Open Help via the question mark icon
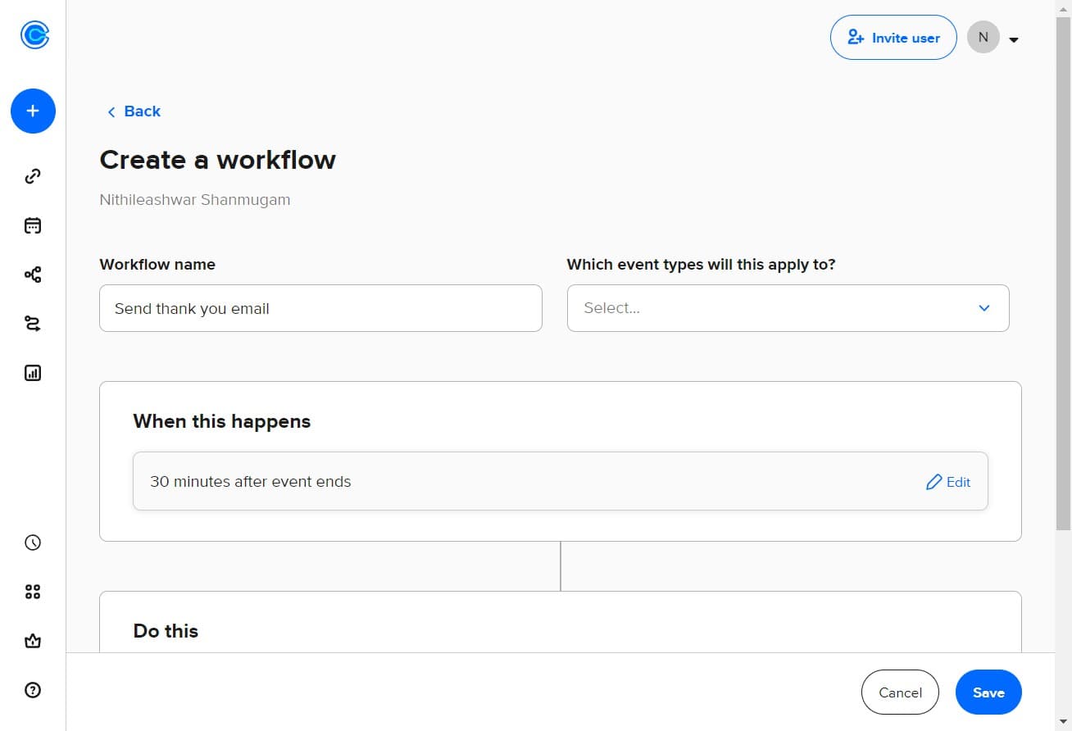The width and height of the screenshot is (1072, 731). click(33, 690)
